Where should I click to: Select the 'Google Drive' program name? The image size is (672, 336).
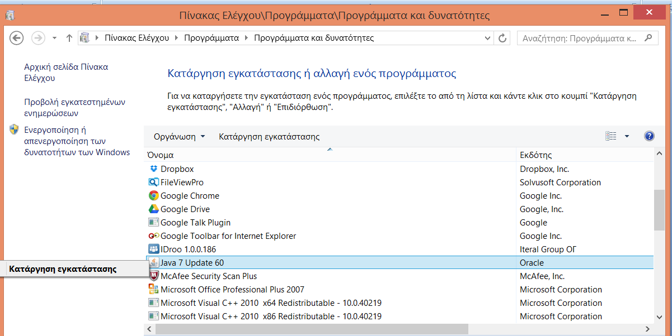point(185,209)
